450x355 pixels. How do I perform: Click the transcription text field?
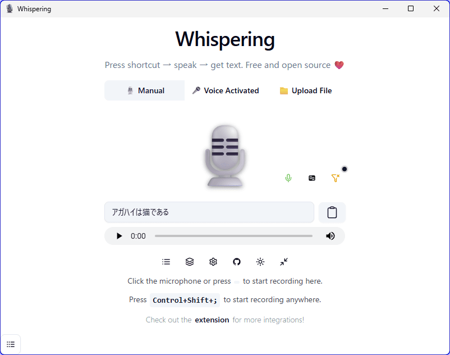[209, 212]
